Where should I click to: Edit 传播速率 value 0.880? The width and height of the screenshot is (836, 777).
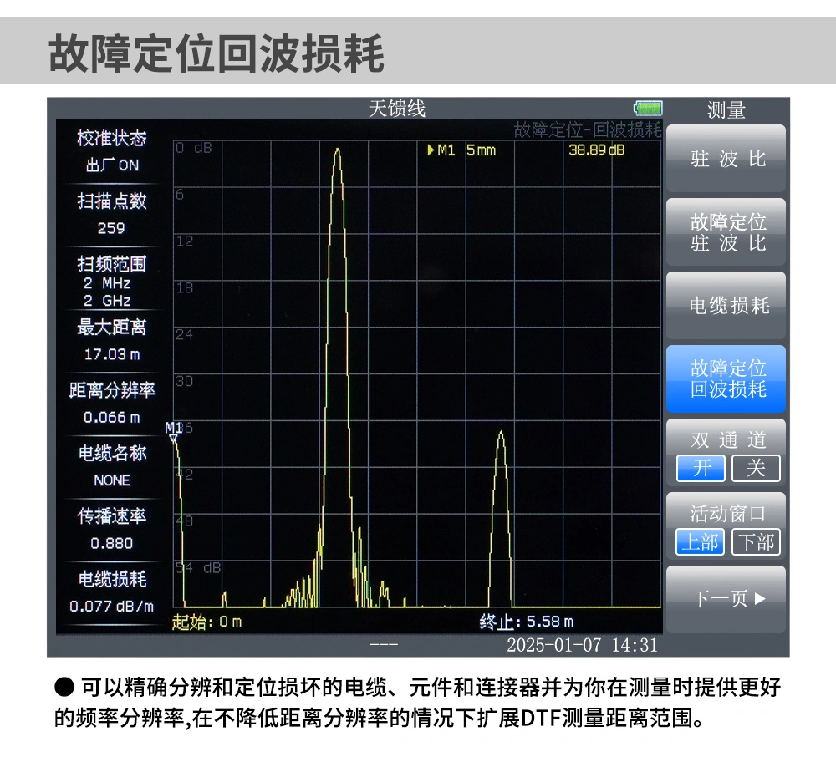(111, 530)
